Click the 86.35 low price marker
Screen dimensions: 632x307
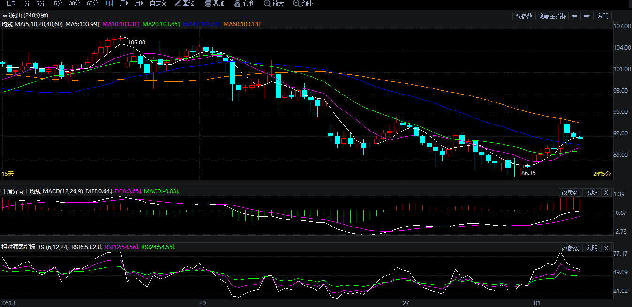click(x=528, y=173)
